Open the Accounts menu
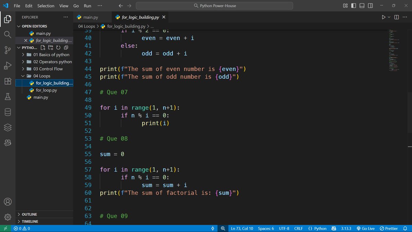This screenshot has height=232, width=412. 8,202
